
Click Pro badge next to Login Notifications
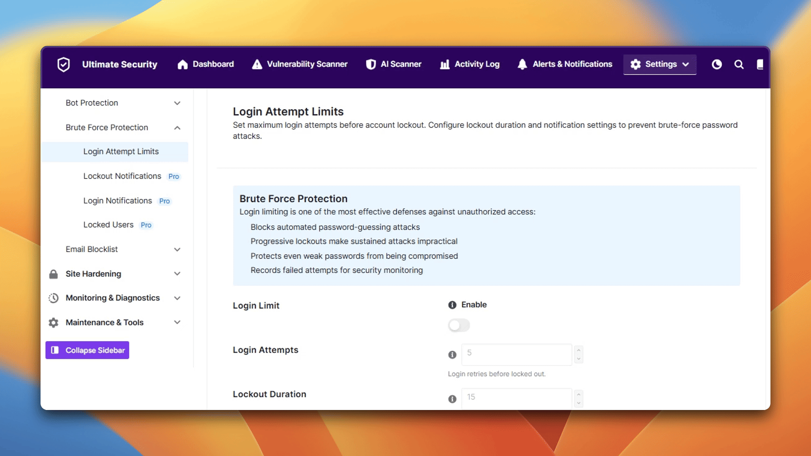(x=164, y=201)
